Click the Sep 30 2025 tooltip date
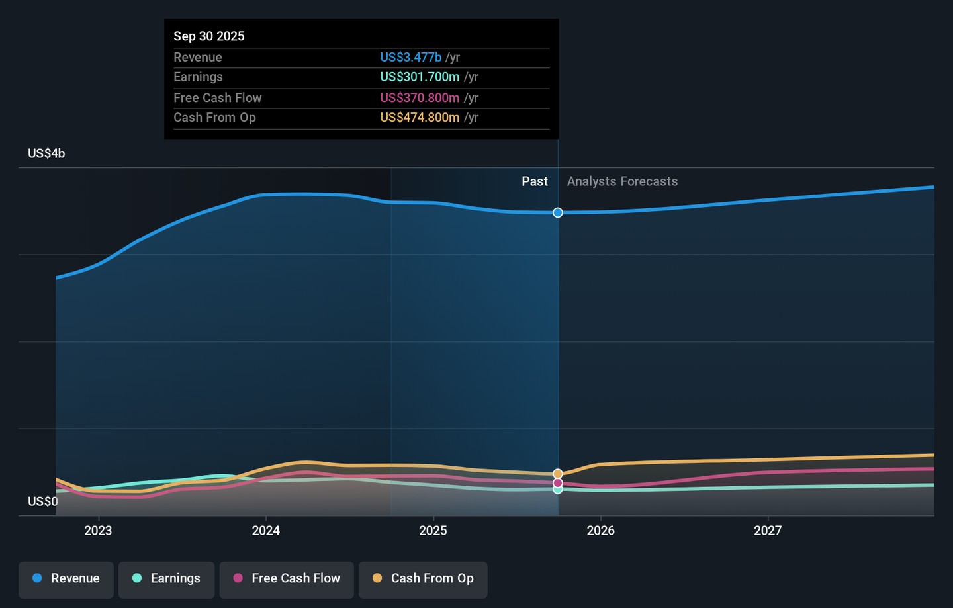Viewport: 953px width, 608px height. (x=209, y=36)
